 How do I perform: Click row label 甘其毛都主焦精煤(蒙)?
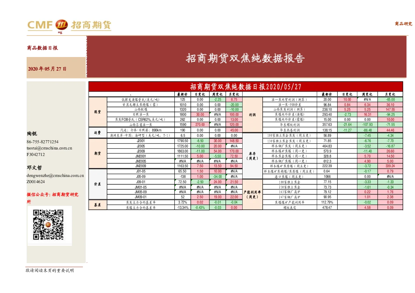pos(141,105)
